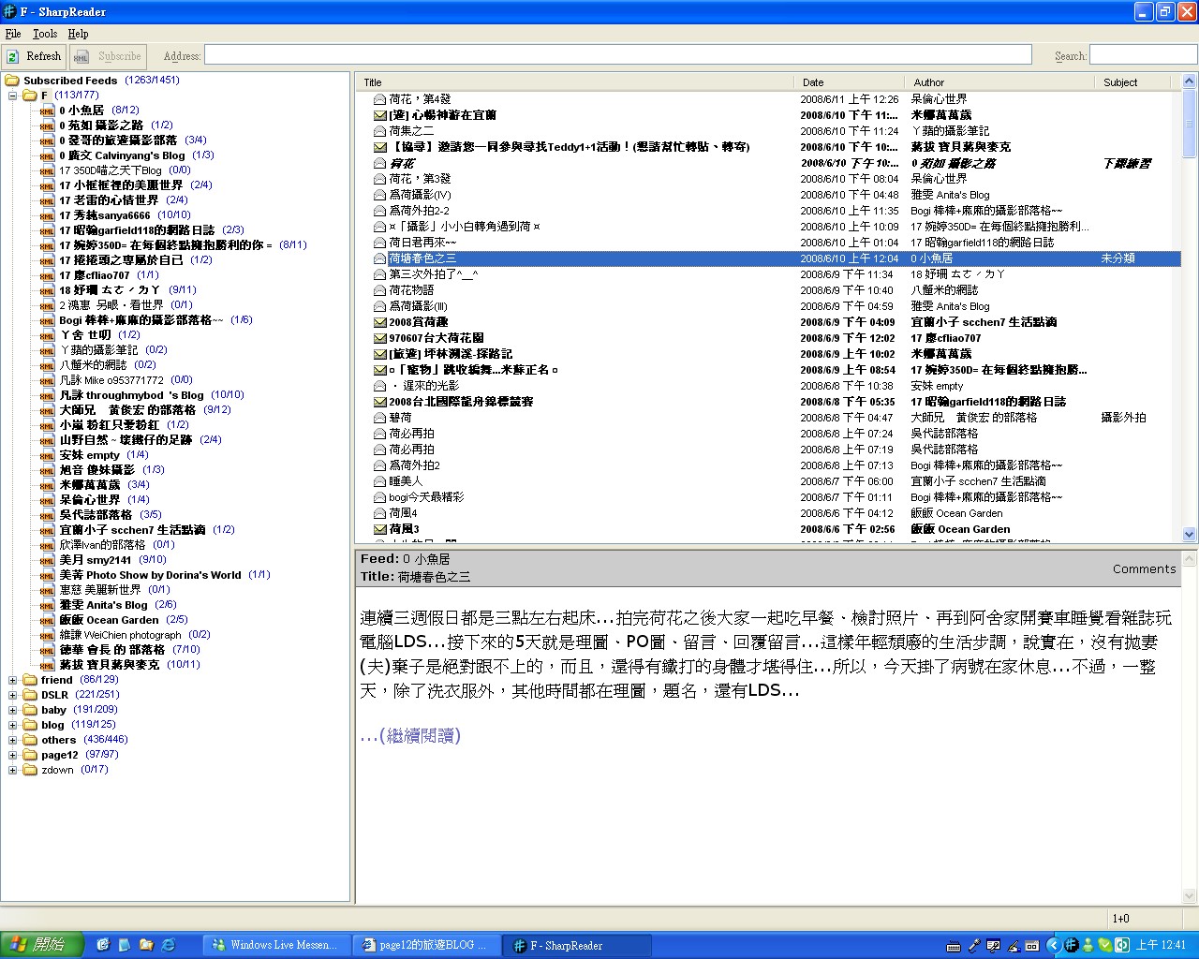Select the Subscribed Feeds root folder icon
This screenshot has width=1199, height=959.
click(x=12, y=81)
